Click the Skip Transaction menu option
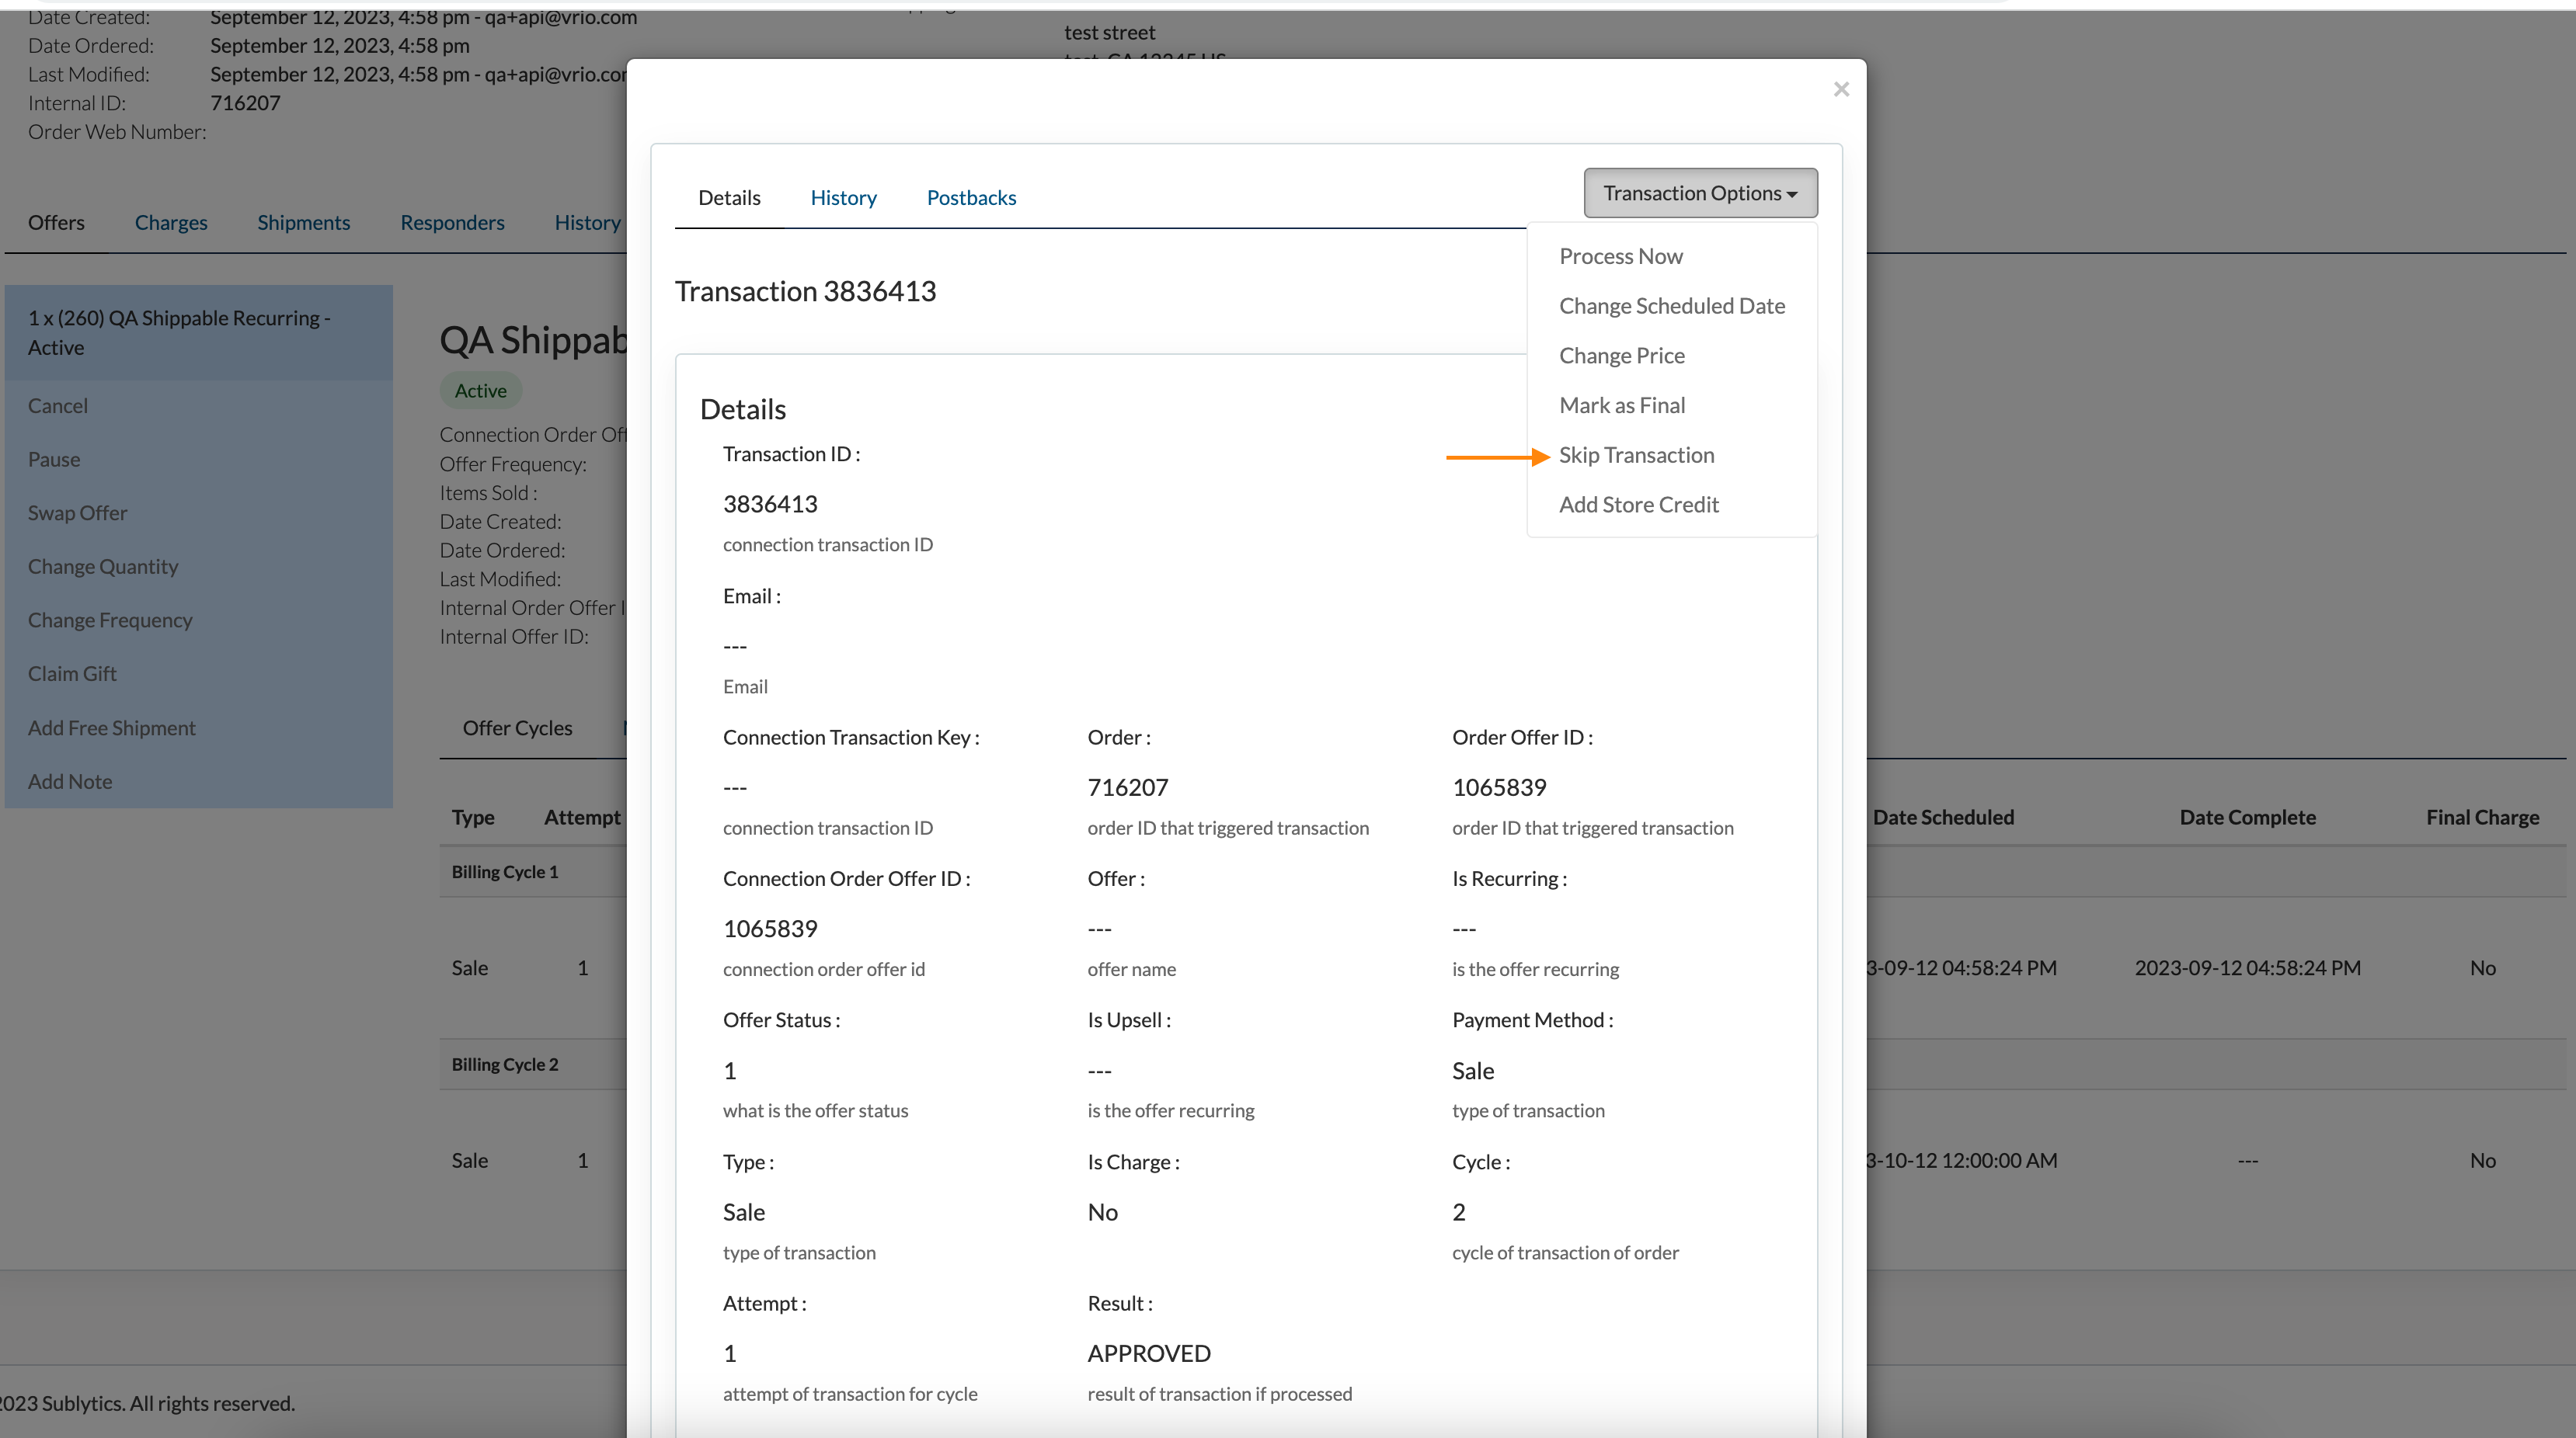 1634,454
